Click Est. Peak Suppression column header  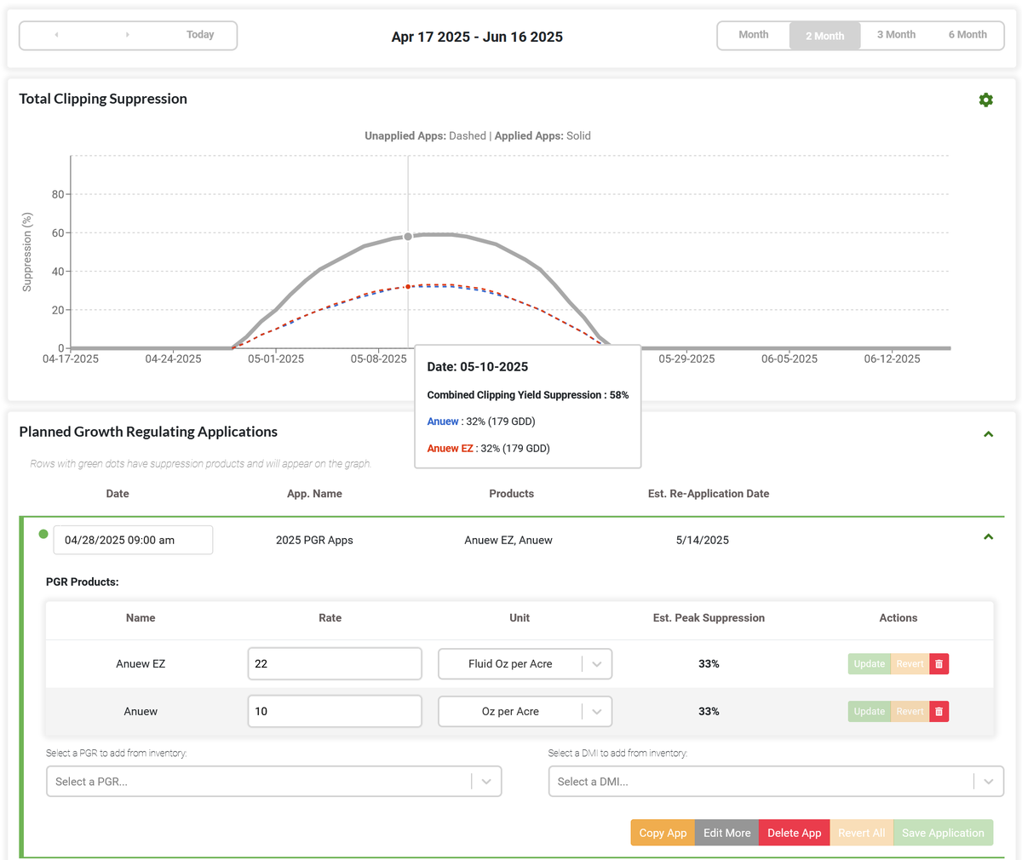pyautogui.click(x=709, y=618)
